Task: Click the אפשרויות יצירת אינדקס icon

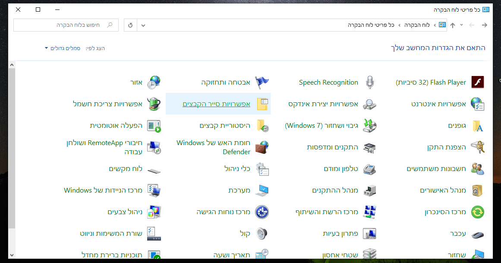Action: click(370, 104)
